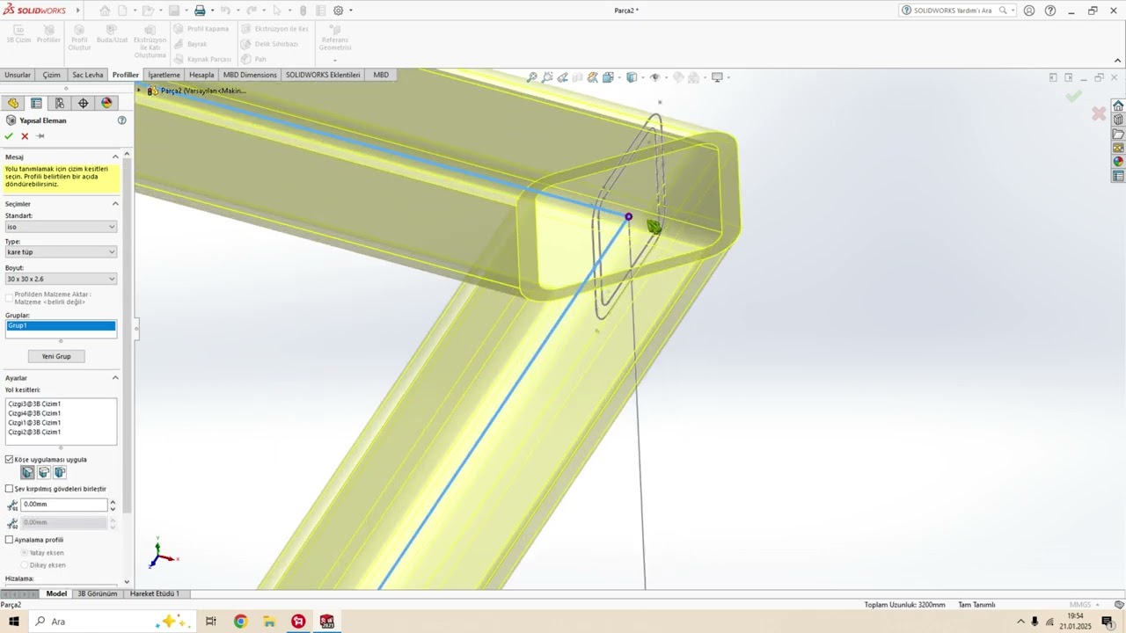Accept Yapısal Eleman with green checkmark
1126x633 pixels.
coord(9,136)
